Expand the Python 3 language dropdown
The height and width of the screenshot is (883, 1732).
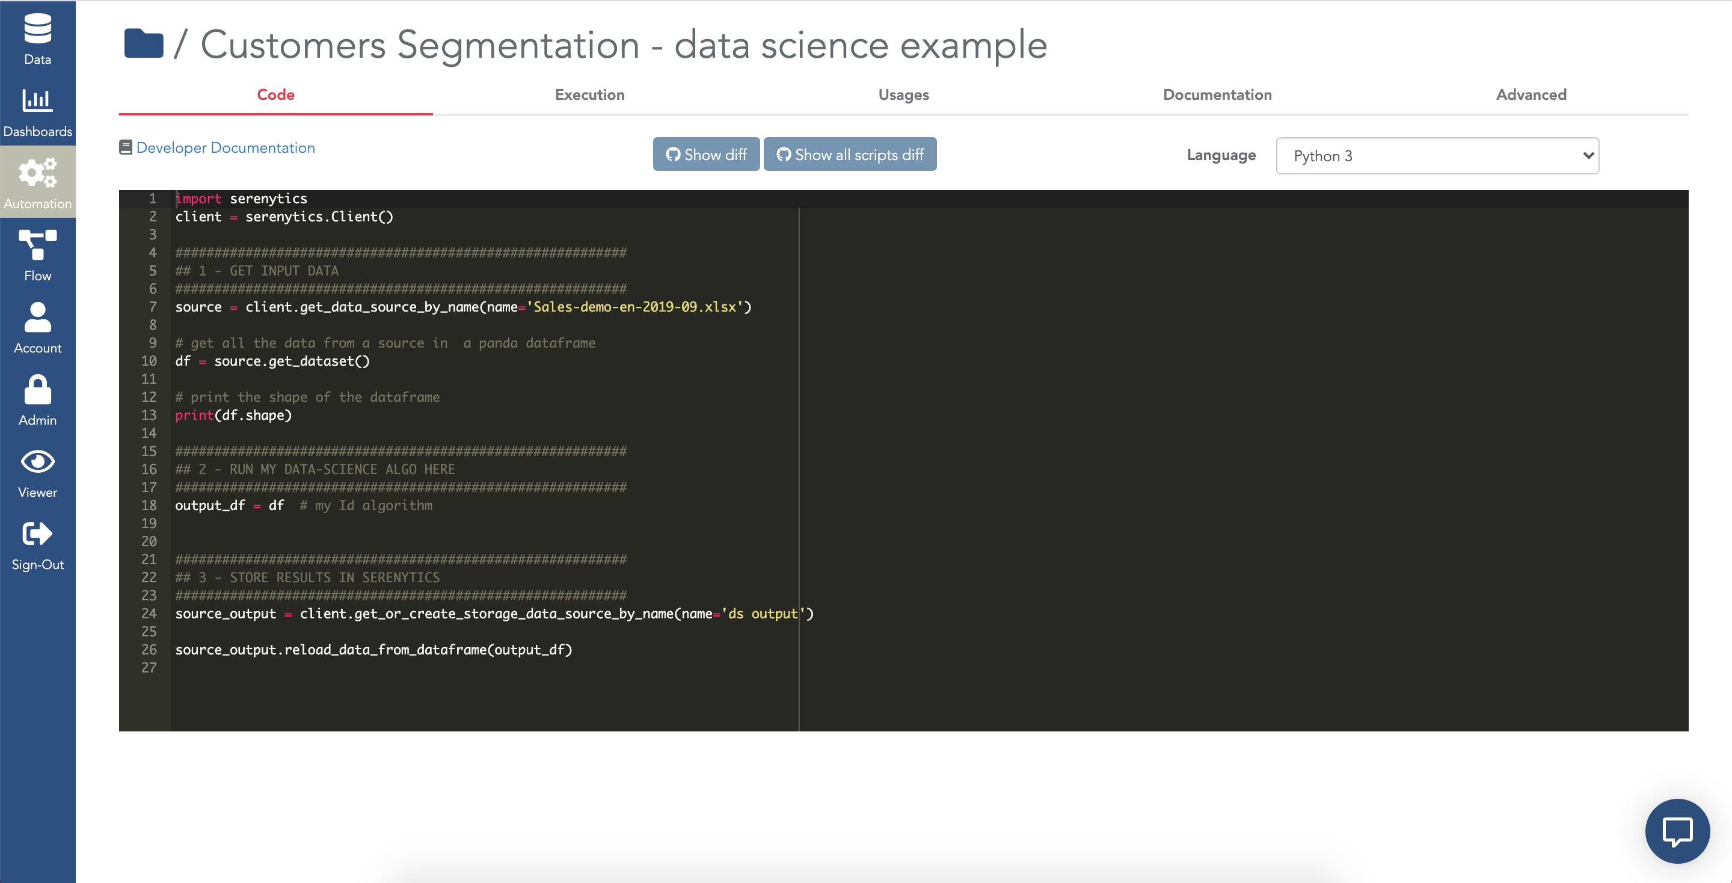[1437, 156]
